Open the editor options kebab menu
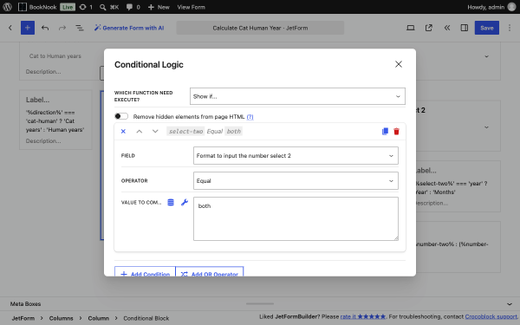 (510, 28)
